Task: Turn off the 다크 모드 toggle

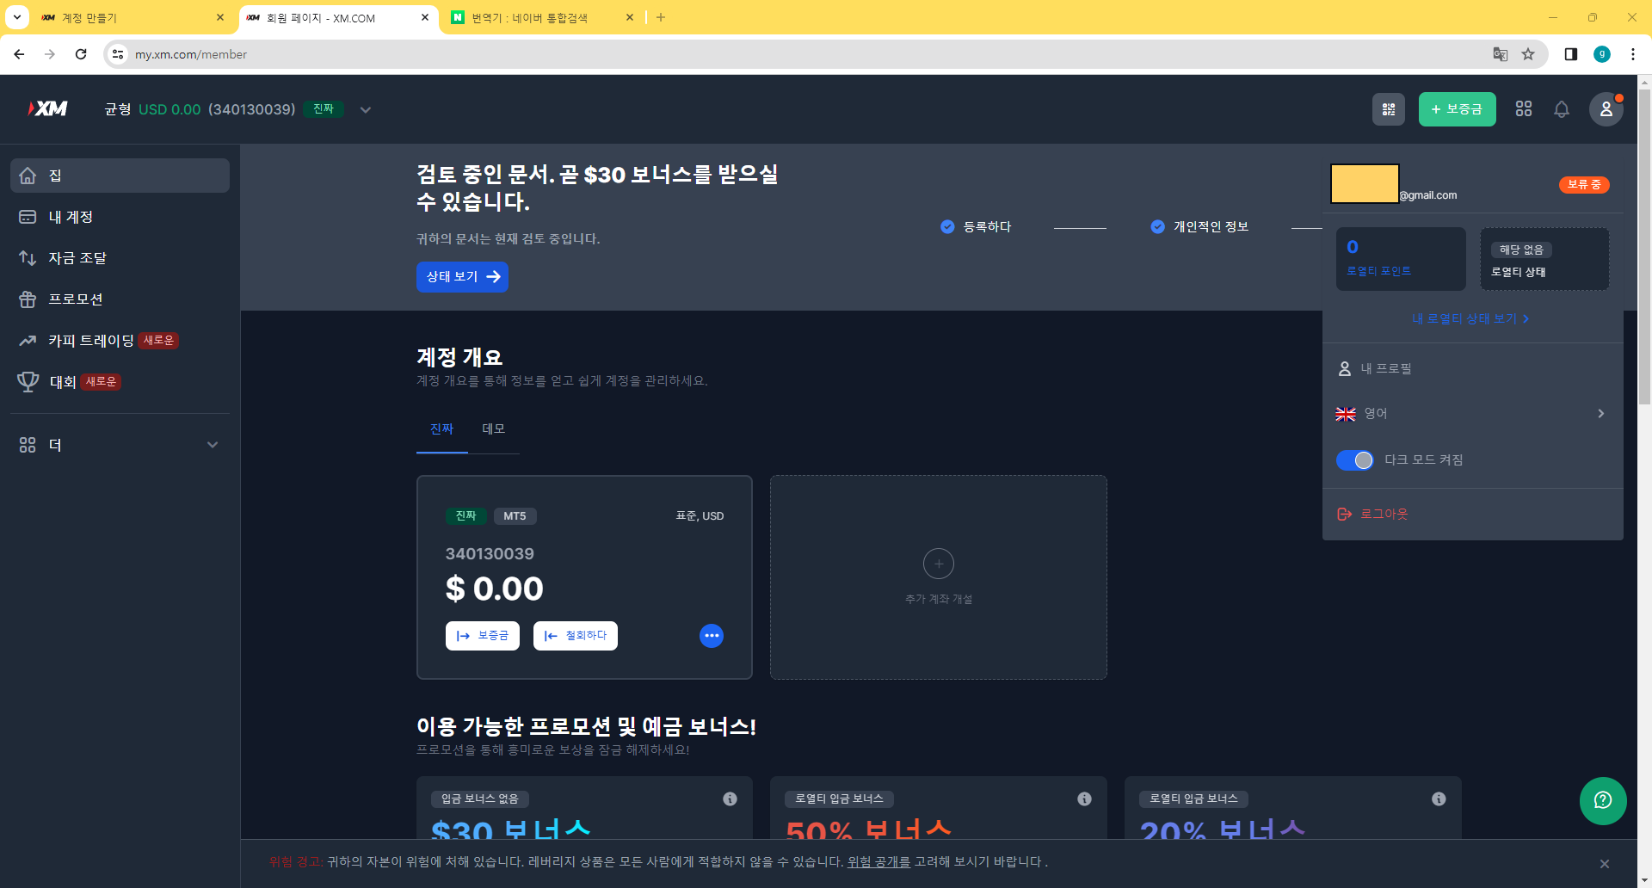Action: [1354, 460]
